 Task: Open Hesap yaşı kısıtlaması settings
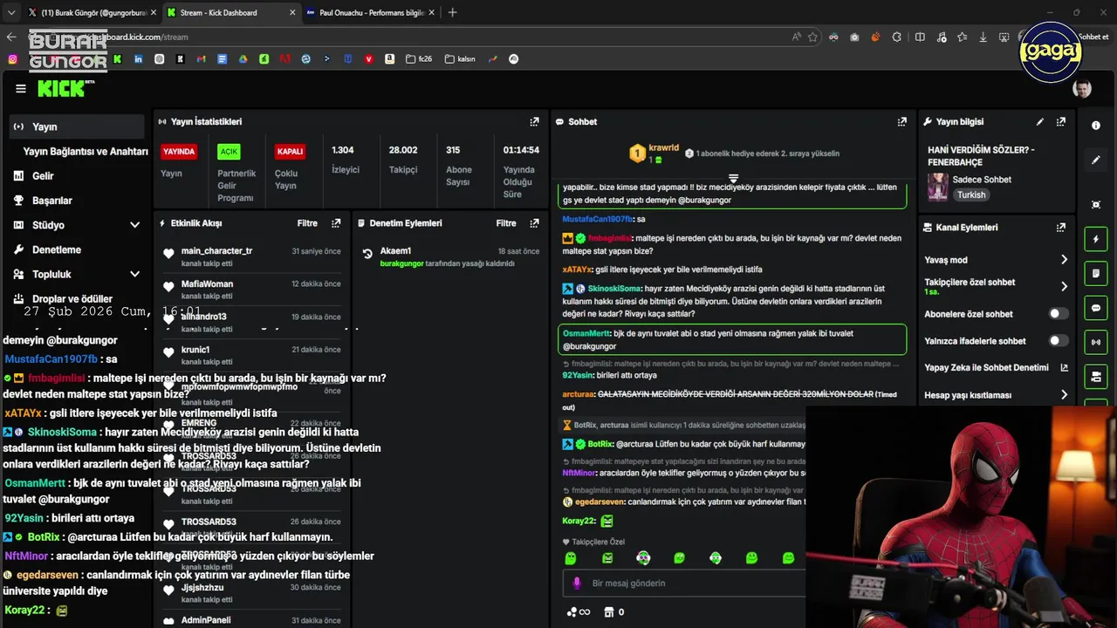997,395
